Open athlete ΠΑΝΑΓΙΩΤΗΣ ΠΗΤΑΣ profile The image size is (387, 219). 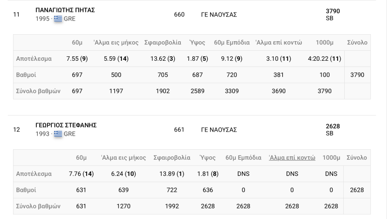click(x=65, y=10)
